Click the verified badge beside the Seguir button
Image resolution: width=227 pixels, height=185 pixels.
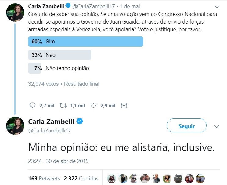pos(80,121)
